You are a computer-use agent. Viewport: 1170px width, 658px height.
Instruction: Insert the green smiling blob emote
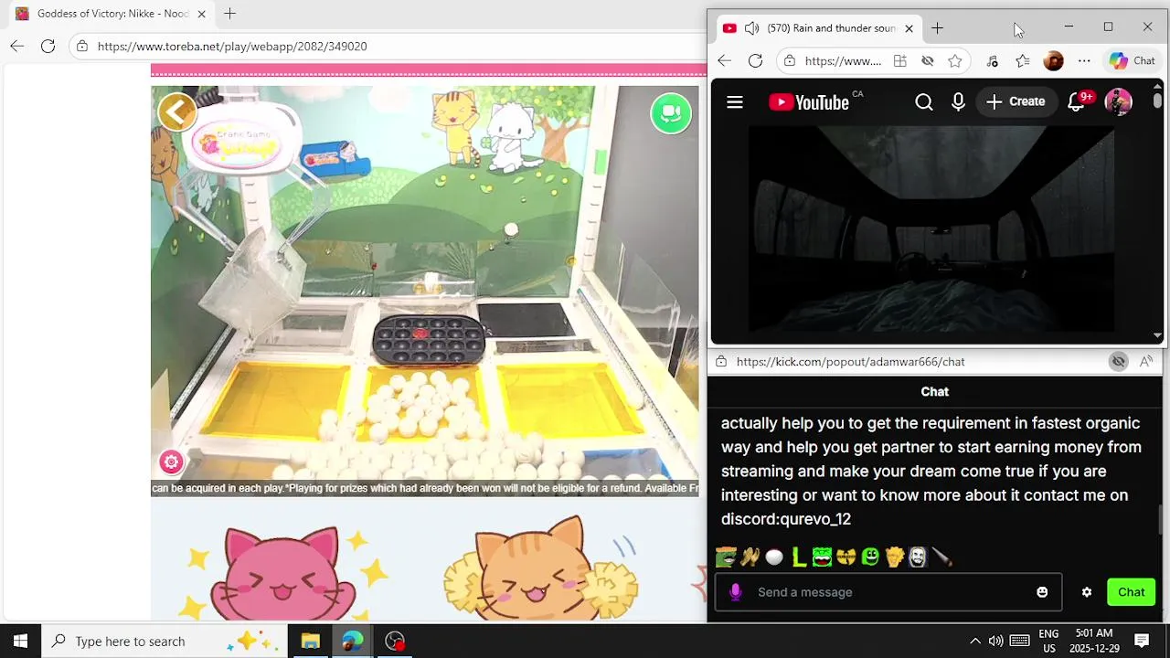coord(869,557)
